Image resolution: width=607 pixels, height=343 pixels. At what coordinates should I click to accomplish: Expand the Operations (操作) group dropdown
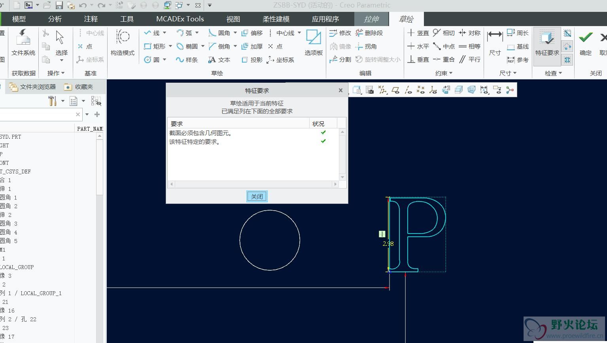point(56,73)
